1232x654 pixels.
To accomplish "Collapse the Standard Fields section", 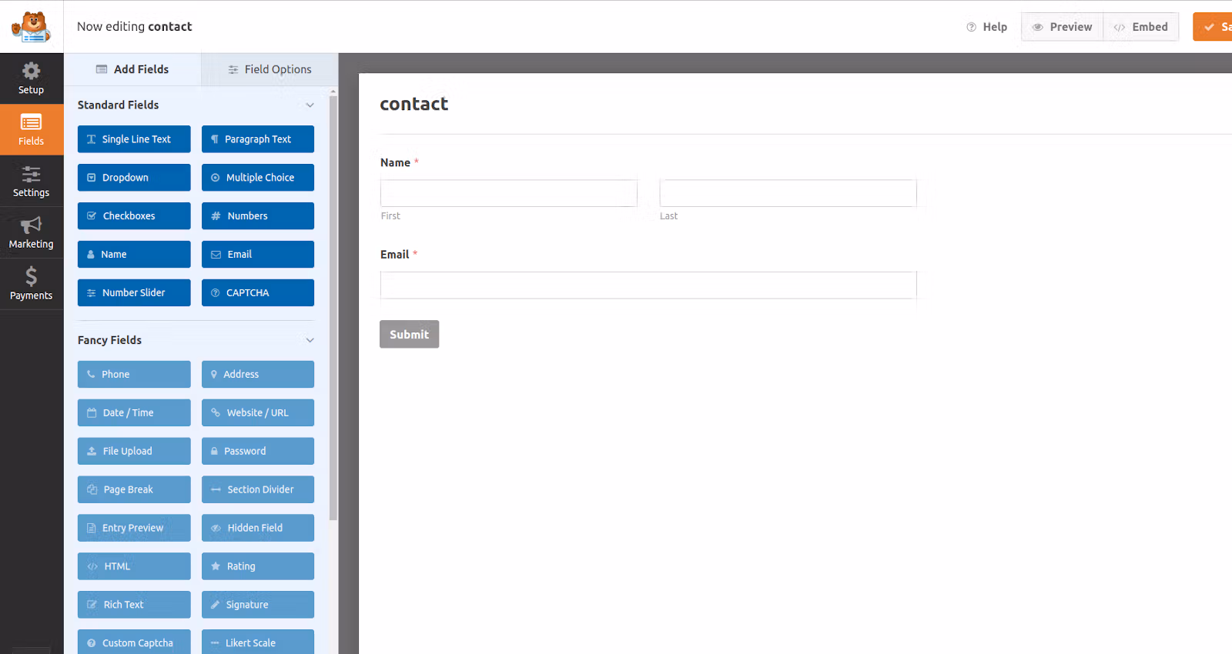I will point(310,105).
